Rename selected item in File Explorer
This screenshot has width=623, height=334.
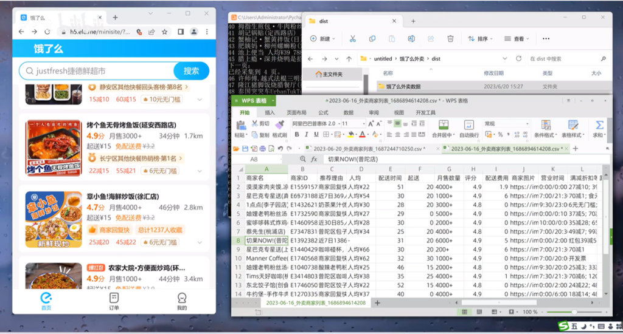point(411,38)
